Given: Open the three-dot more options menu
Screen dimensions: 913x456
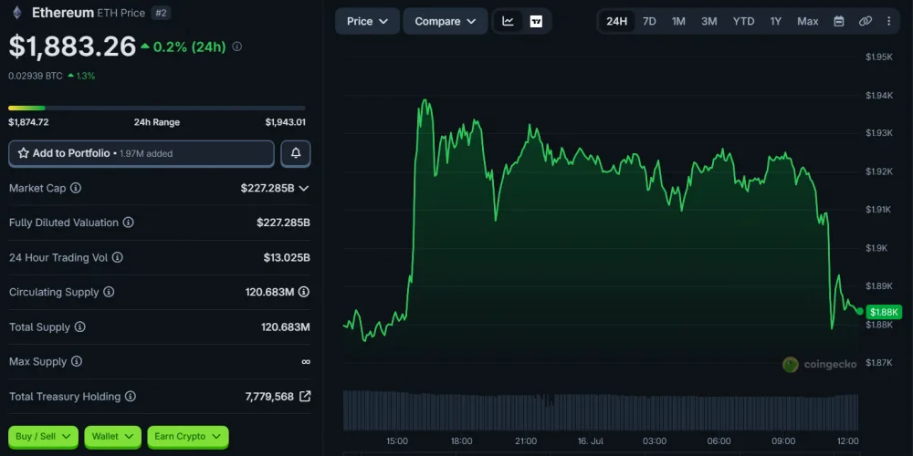Looking at the screenshot, I should (888, 22).
